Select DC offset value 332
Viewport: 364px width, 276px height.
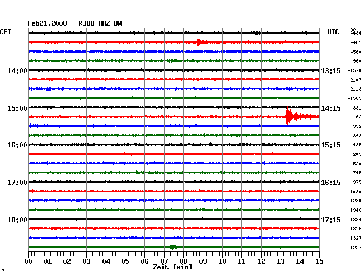coord(357,126)
